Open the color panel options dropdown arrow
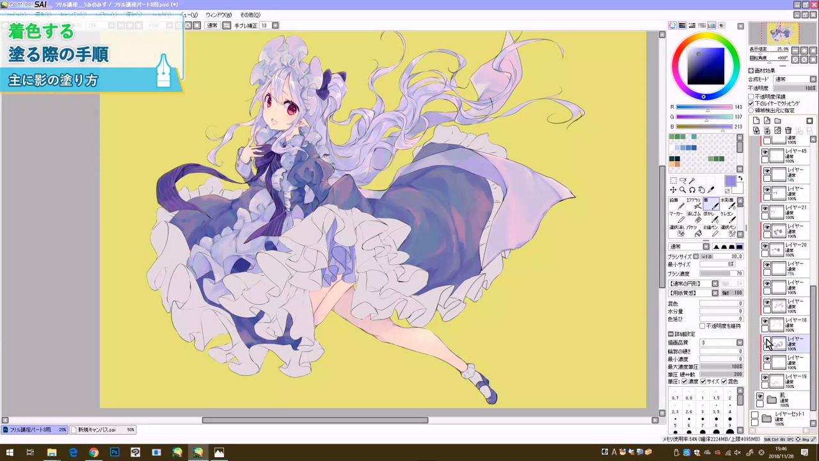The width and height of the screenshot is (819, 461). tap(740, 26)
